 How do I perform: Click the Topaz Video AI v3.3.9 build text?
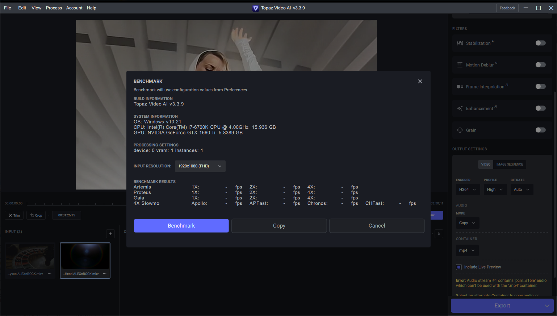(x=159, y=104)
